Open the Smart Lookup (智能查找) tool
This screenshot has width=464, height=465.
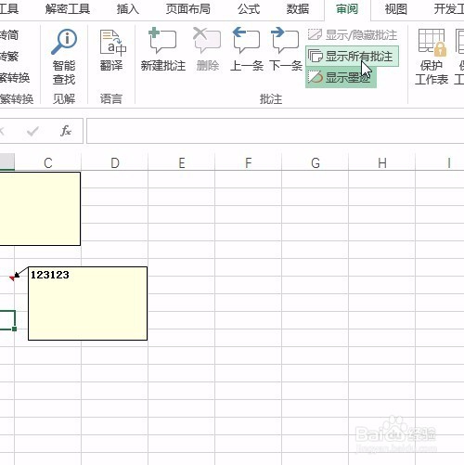(x=64, y=57)
